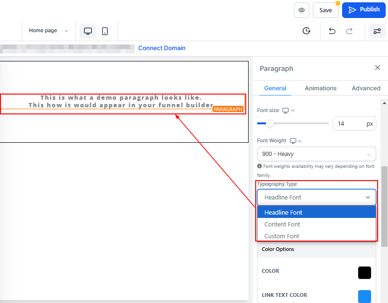Open the Advanced tab
388x303 pixels.
366,88
